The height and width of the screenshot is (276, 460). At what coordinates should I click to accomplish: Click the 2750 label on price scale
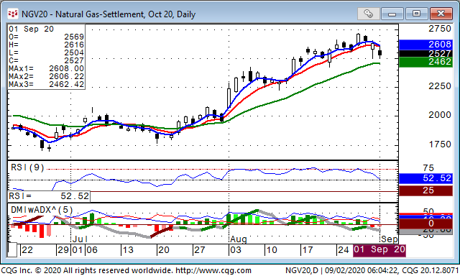click(x=439, y=29)
